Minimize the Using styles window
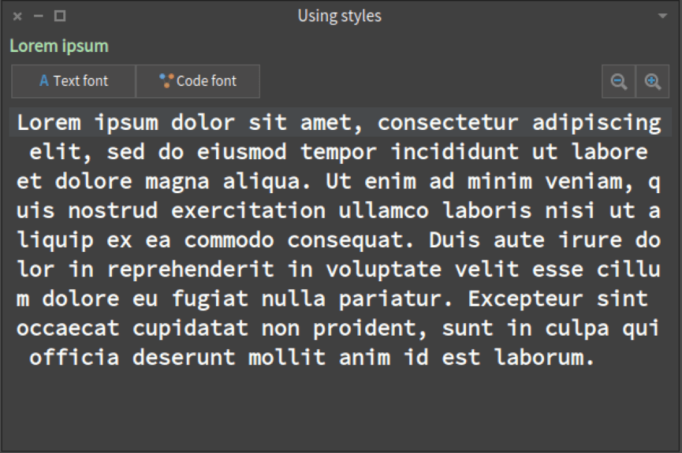 click(x=39, y=16)
